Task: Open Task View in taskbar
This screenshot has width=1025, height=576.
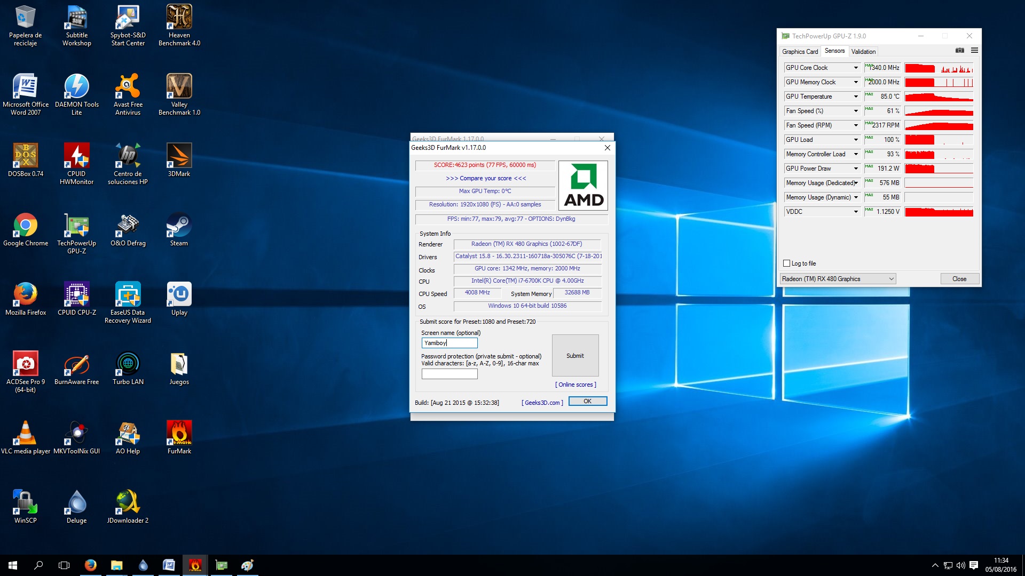Action: click(x=64, y=565)
